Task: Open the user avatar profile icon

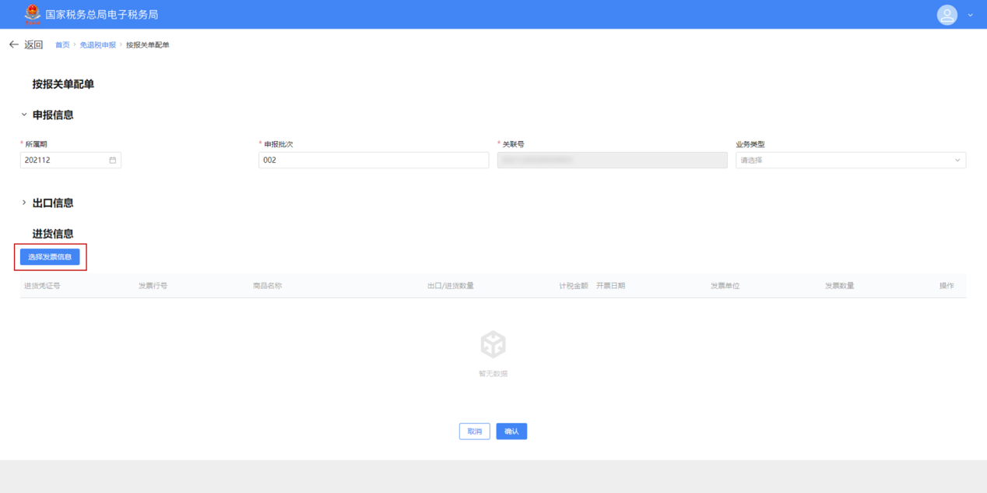Action: (x=947, y=15)
